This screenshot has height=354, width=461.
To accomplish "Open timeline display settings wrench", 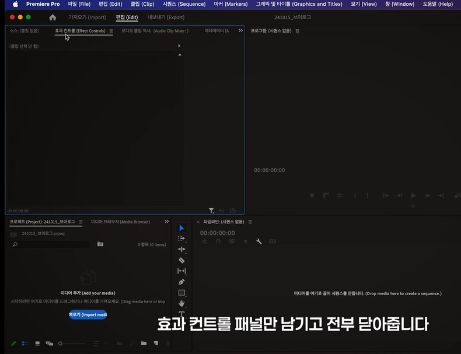I will click(x=259, y=241).
